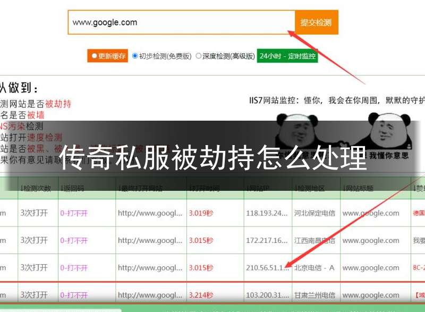Click the IP 172.217.16... cell

point(267,240)
